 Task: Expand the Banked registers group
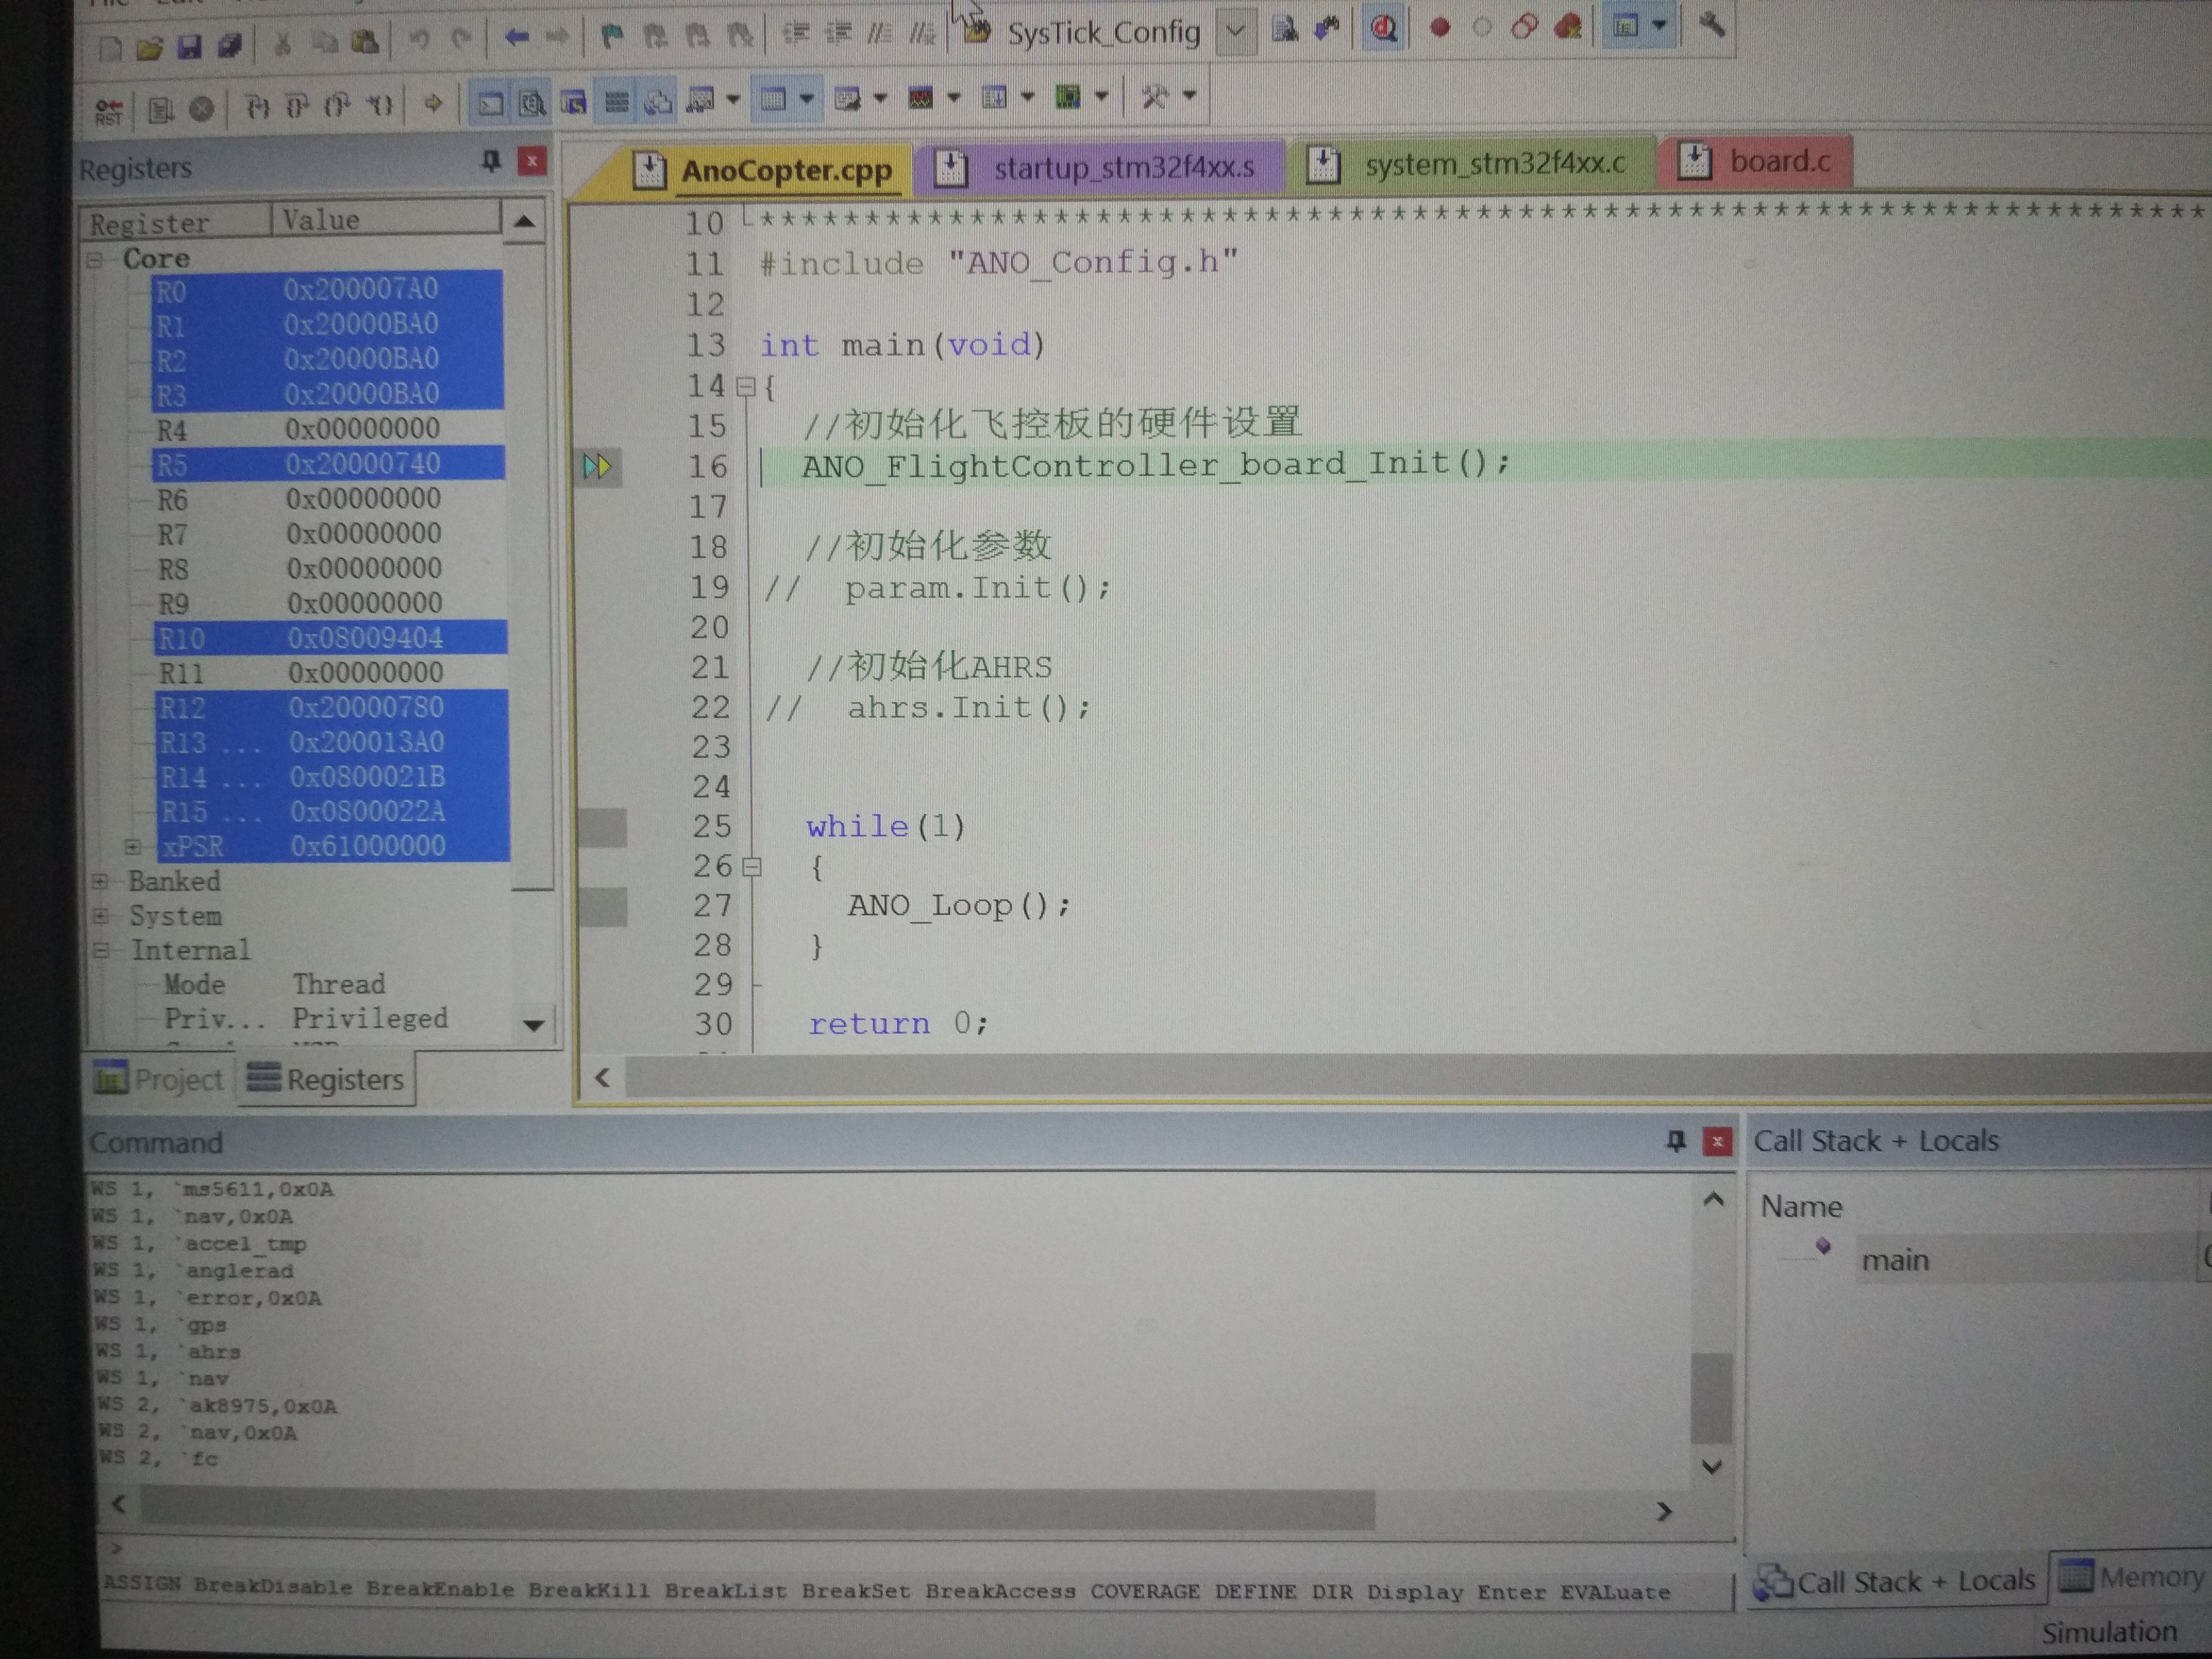pyautogui.click(x=100, y=882)
